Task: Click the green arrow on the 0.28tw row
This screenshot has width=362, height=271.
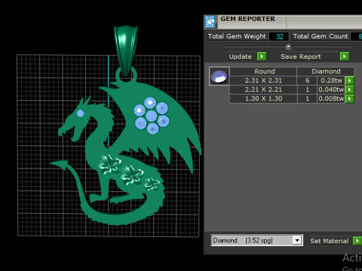Action: 350,81
